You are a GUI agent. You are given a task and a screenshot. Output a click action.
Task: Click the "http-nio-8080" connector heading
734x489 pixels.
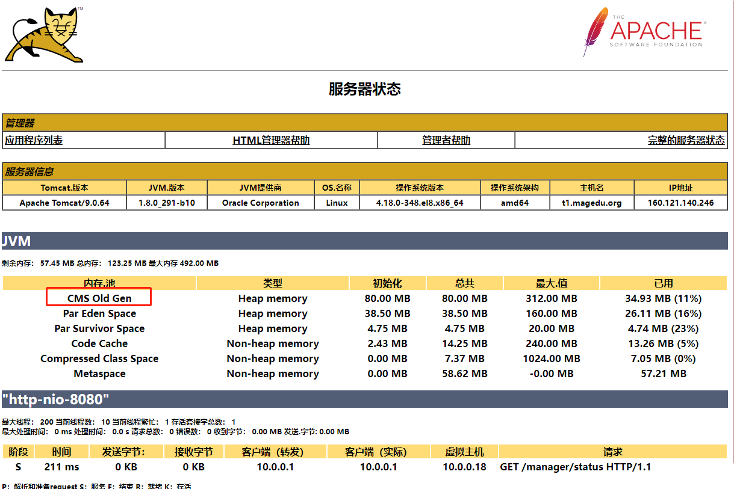tap(365, 399)
